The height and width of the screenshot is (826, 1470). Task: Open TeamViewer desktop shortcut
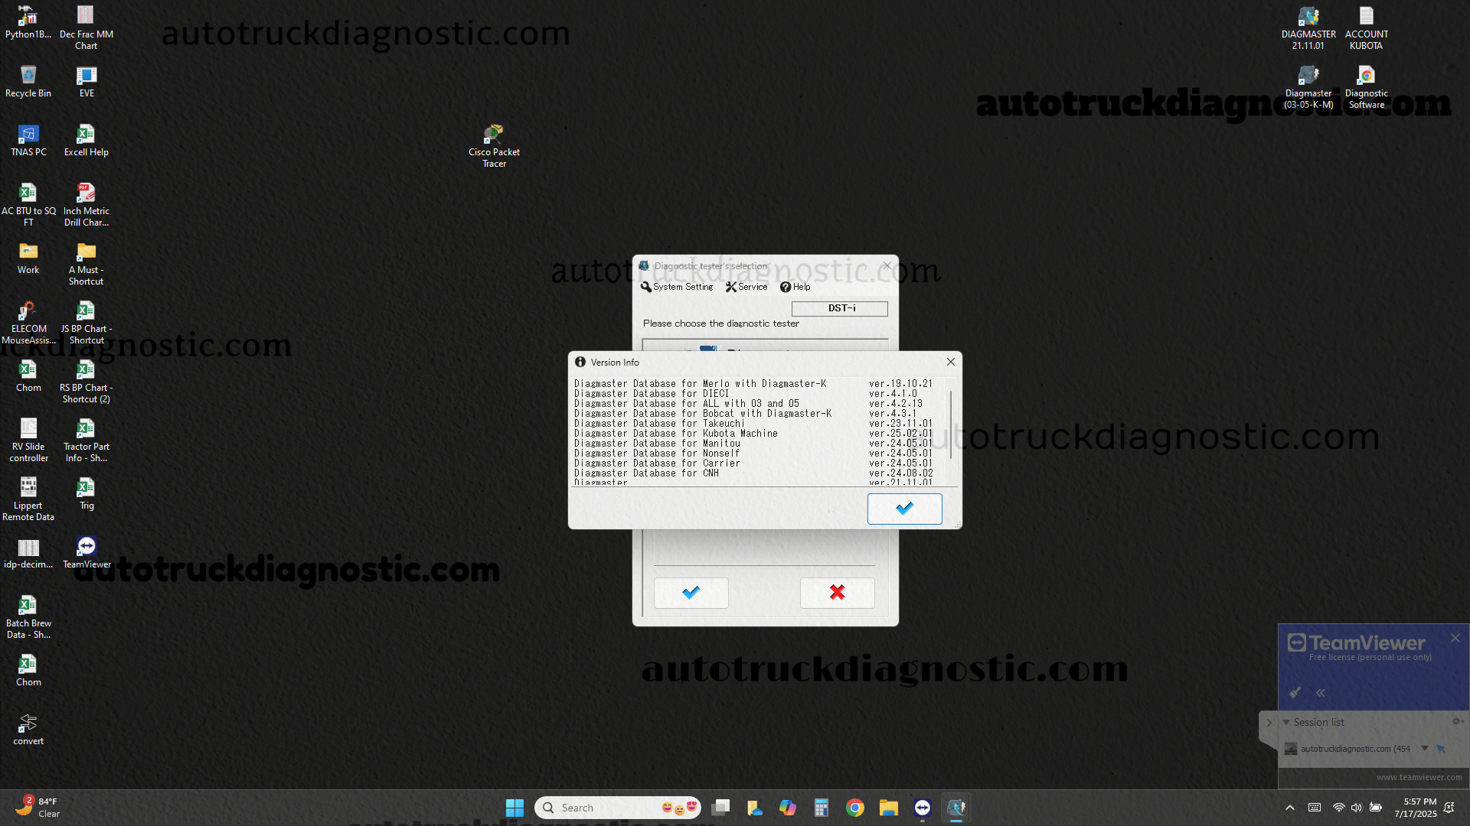pyautogui.click(x=87, y=547)
